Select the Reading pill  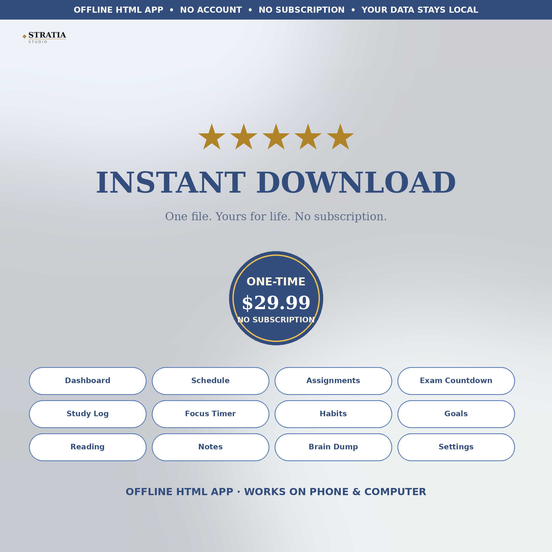click(x=88, y=447)
